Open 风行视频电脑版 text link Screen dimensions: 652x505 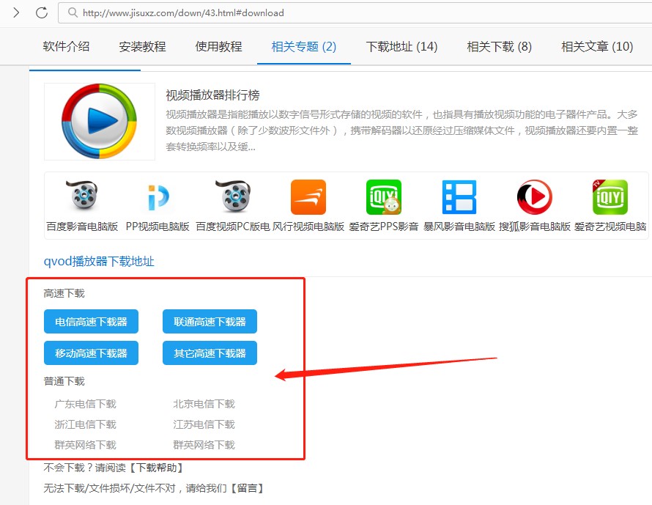point(308,226)
